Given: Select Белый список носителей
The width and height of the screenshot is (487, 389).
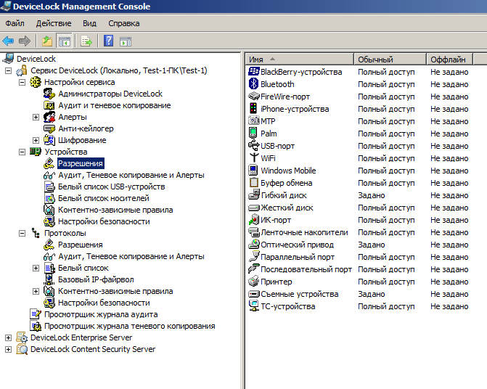Looking at the screenshot, I should 104,198.
